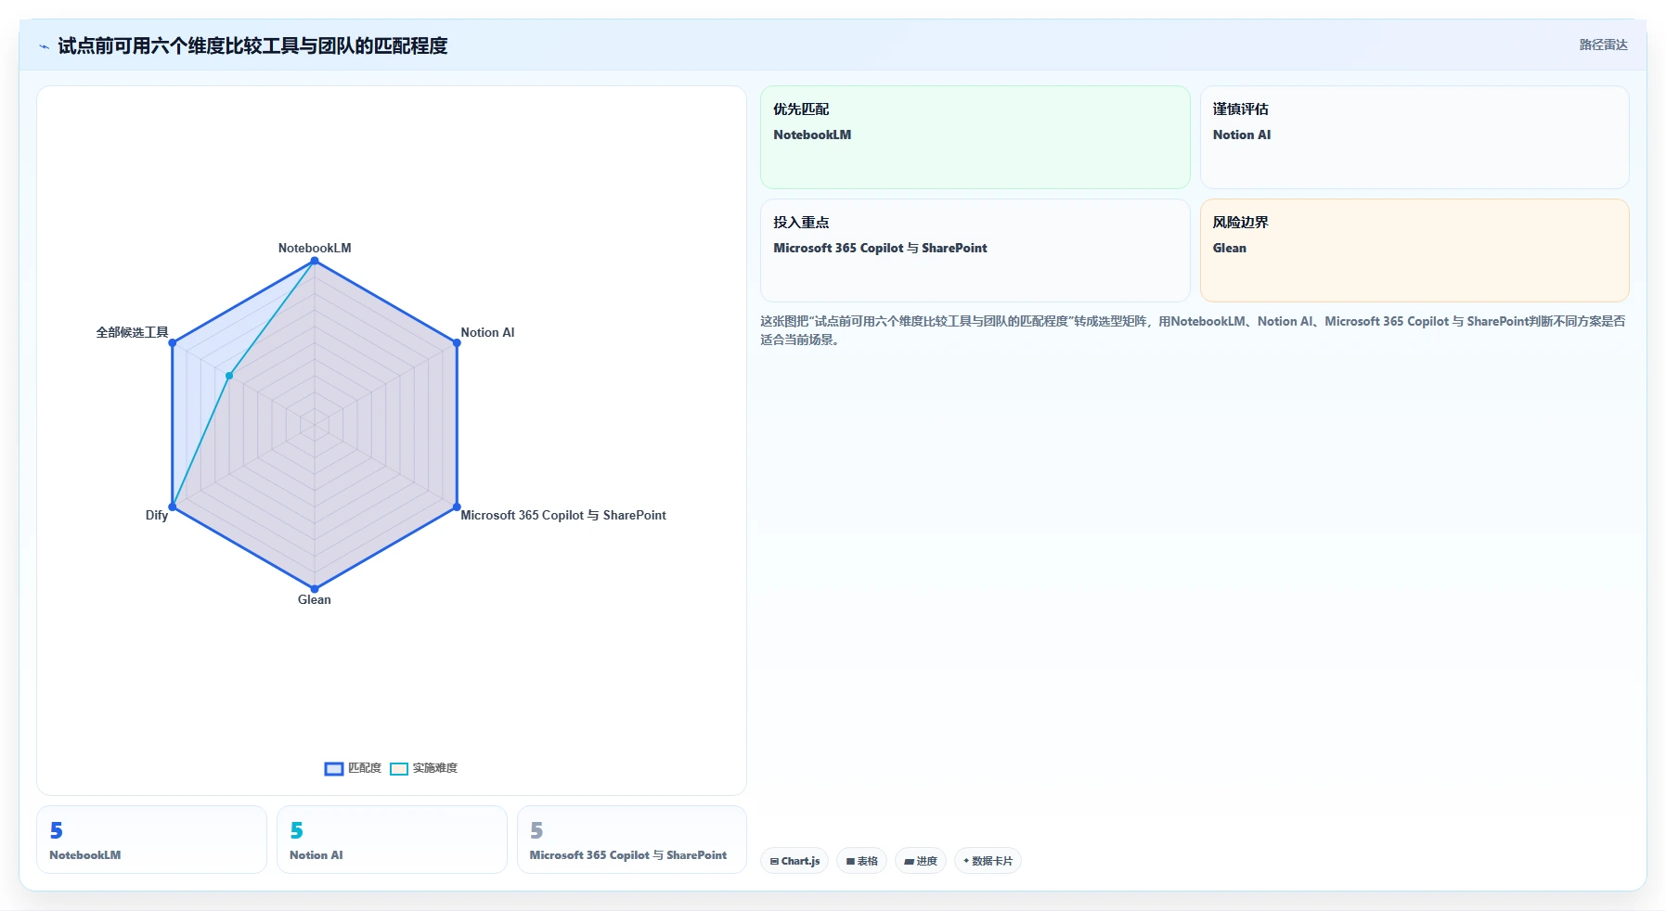This screenshot has width=1666, height=911.
Task: Select the Chart.js tag chip
Action: coord(794,861)
